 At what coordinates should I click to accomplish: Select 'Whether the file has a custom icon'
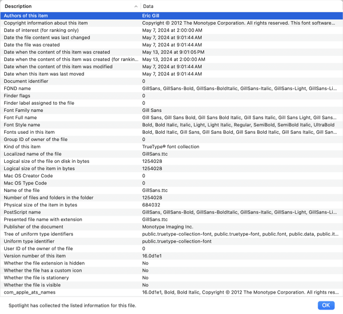coord(171,270)
